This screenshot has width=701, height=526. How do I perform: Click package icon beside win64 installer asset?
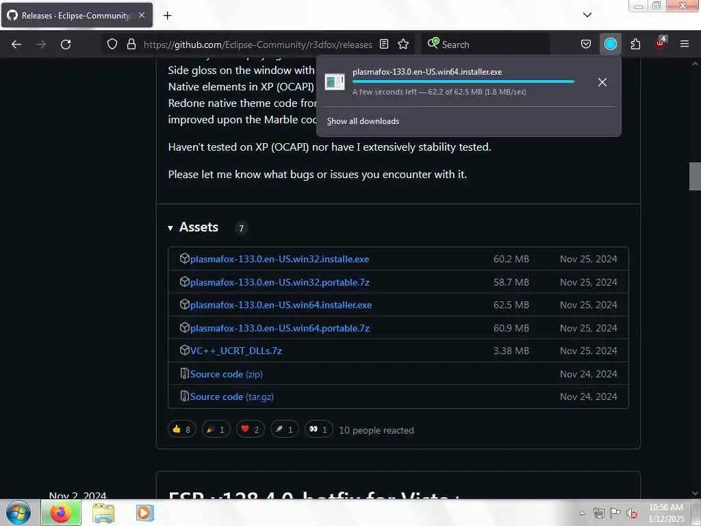(185, 305)
